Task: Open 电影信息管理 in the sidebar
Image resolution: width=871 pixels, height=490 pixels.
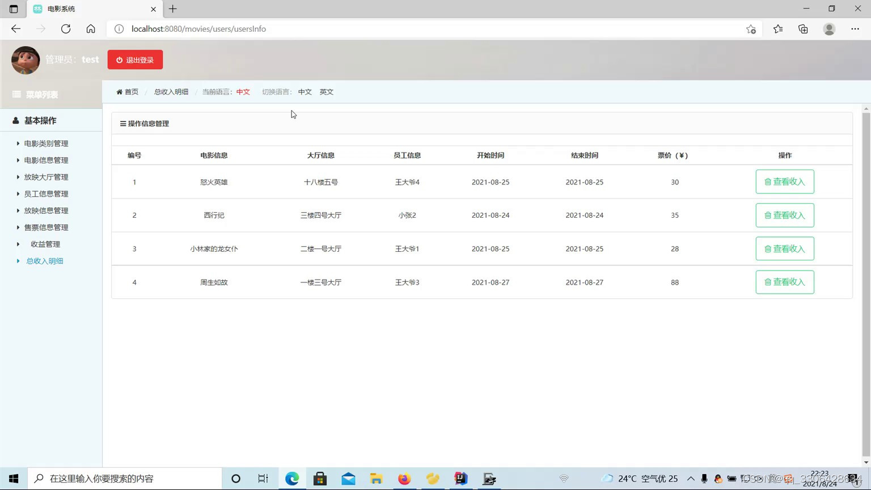Action: [x=46, y=160]
